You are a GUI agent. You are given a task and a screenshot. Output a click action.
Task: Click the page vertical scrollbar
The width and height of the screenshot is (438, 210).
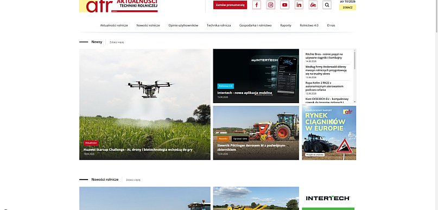coord(436,17)
